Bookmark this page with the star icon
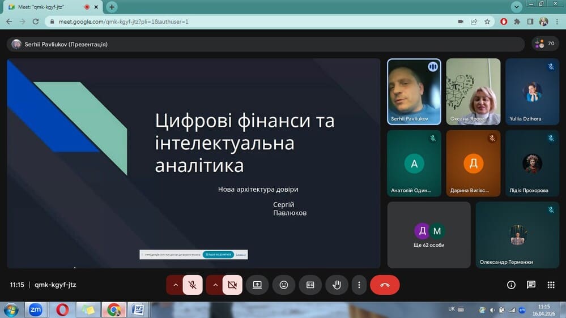Screen dimensions: 566x318 [487, 22]
